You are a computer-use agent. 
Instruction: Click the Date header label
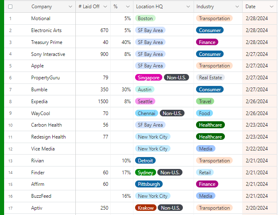[250, 7]
